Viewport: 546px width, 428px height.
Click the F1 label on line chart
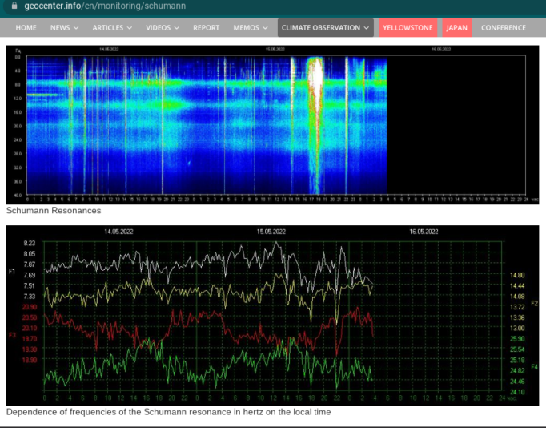pos(12,271)
